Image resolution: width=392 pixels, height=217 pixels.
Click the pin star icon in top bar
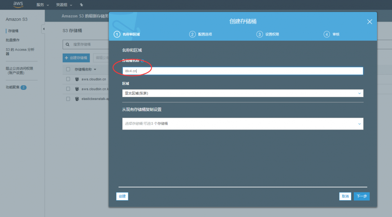[81, 5]
